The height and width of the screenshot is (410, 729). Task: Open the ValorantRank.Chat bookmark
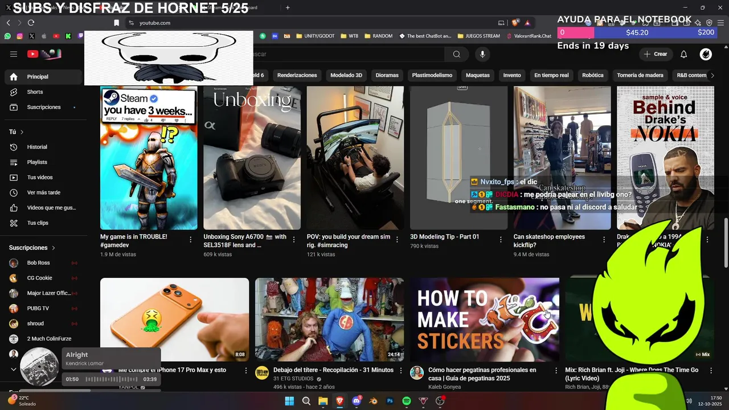pos(529,36)
